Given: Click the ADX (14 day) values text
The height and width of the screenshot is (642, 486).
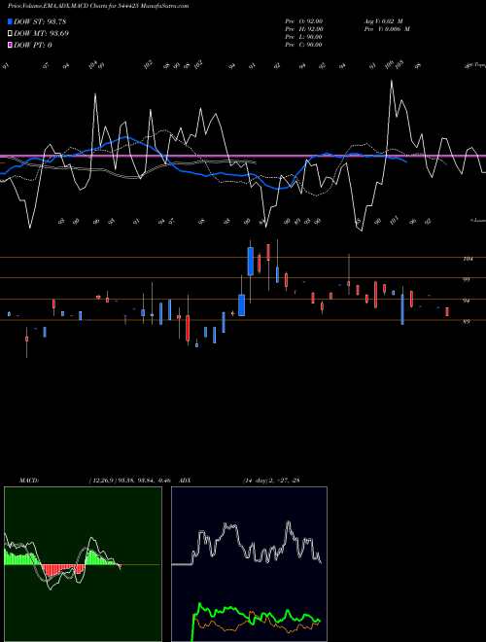Looking at the screenshot, I should coord(271,481).
